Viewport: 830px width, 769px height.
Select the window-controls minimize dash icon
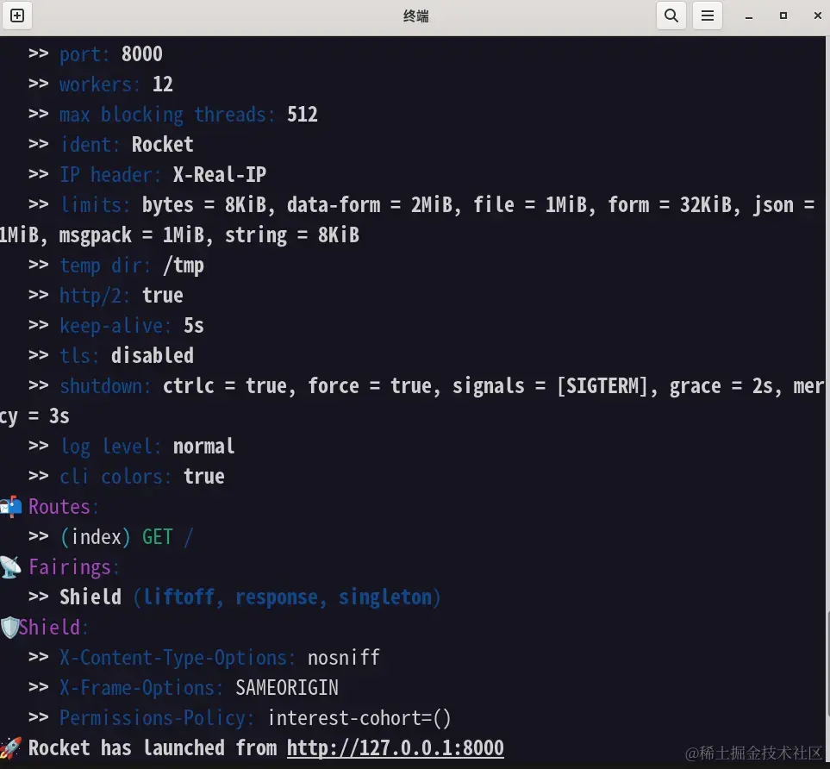(x=748, y=16)
